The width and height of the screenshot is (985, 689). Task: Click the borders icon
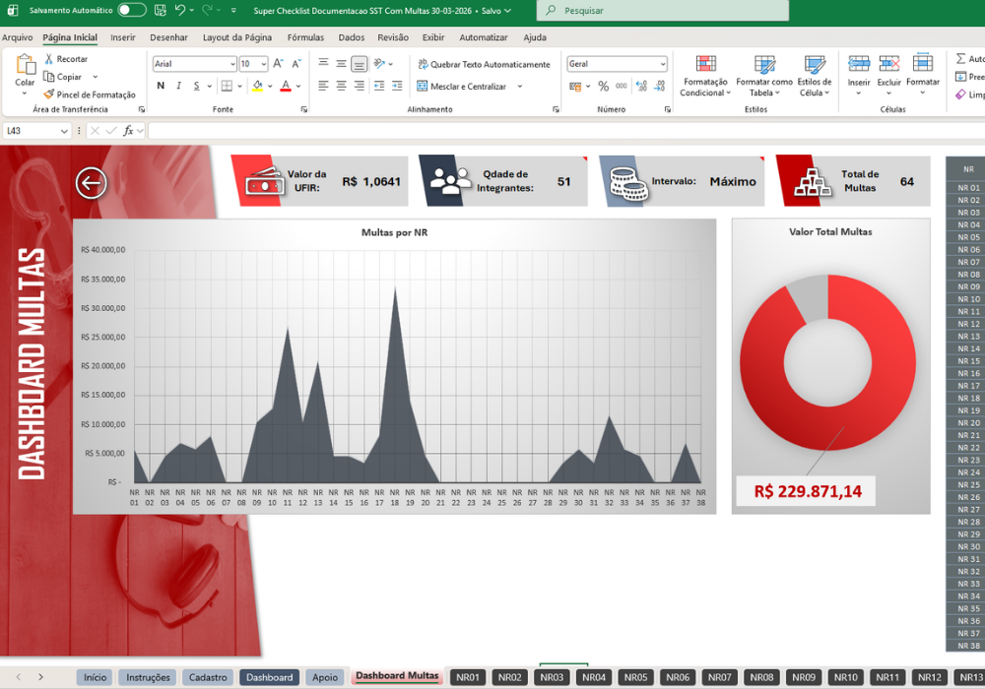click(x=227, y=86)
